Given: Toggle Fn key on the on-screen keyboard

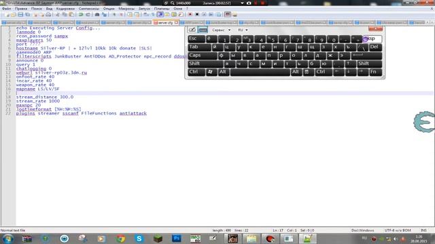Looking at the screenshot, I should tap(376, 73).
